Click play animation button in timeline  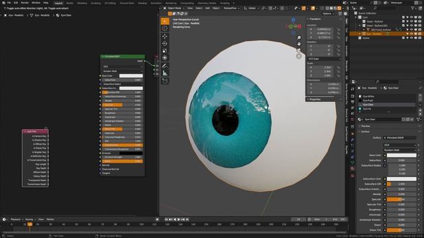(x=179, y=219)
